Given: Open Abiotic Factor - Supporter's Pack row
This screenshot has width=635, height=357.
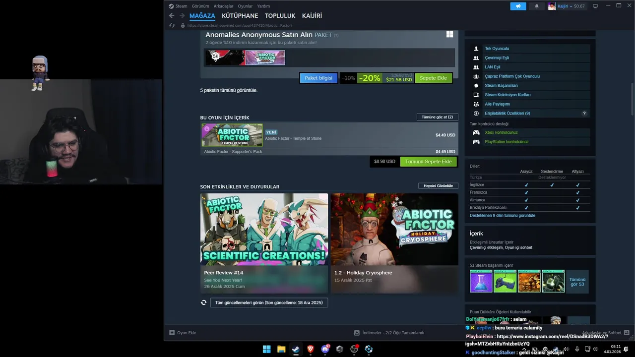Looking at the screenshot, I should pyautogui.click(x=329, y=152).
